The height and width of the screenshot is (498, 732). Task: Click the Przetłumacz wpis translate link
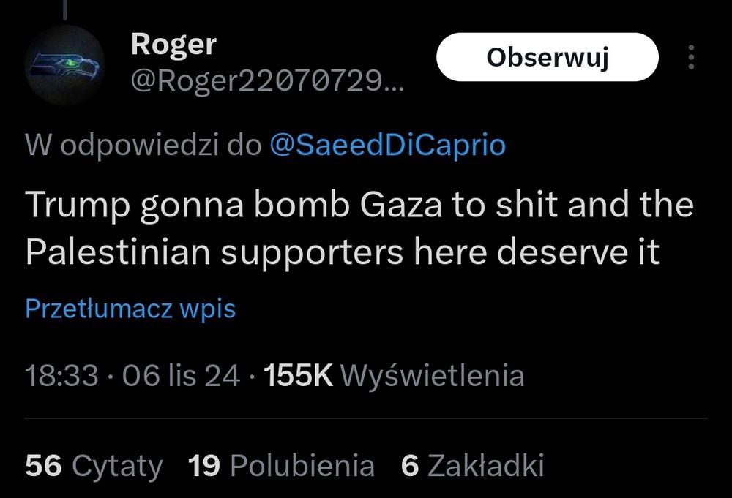(130, 309)
